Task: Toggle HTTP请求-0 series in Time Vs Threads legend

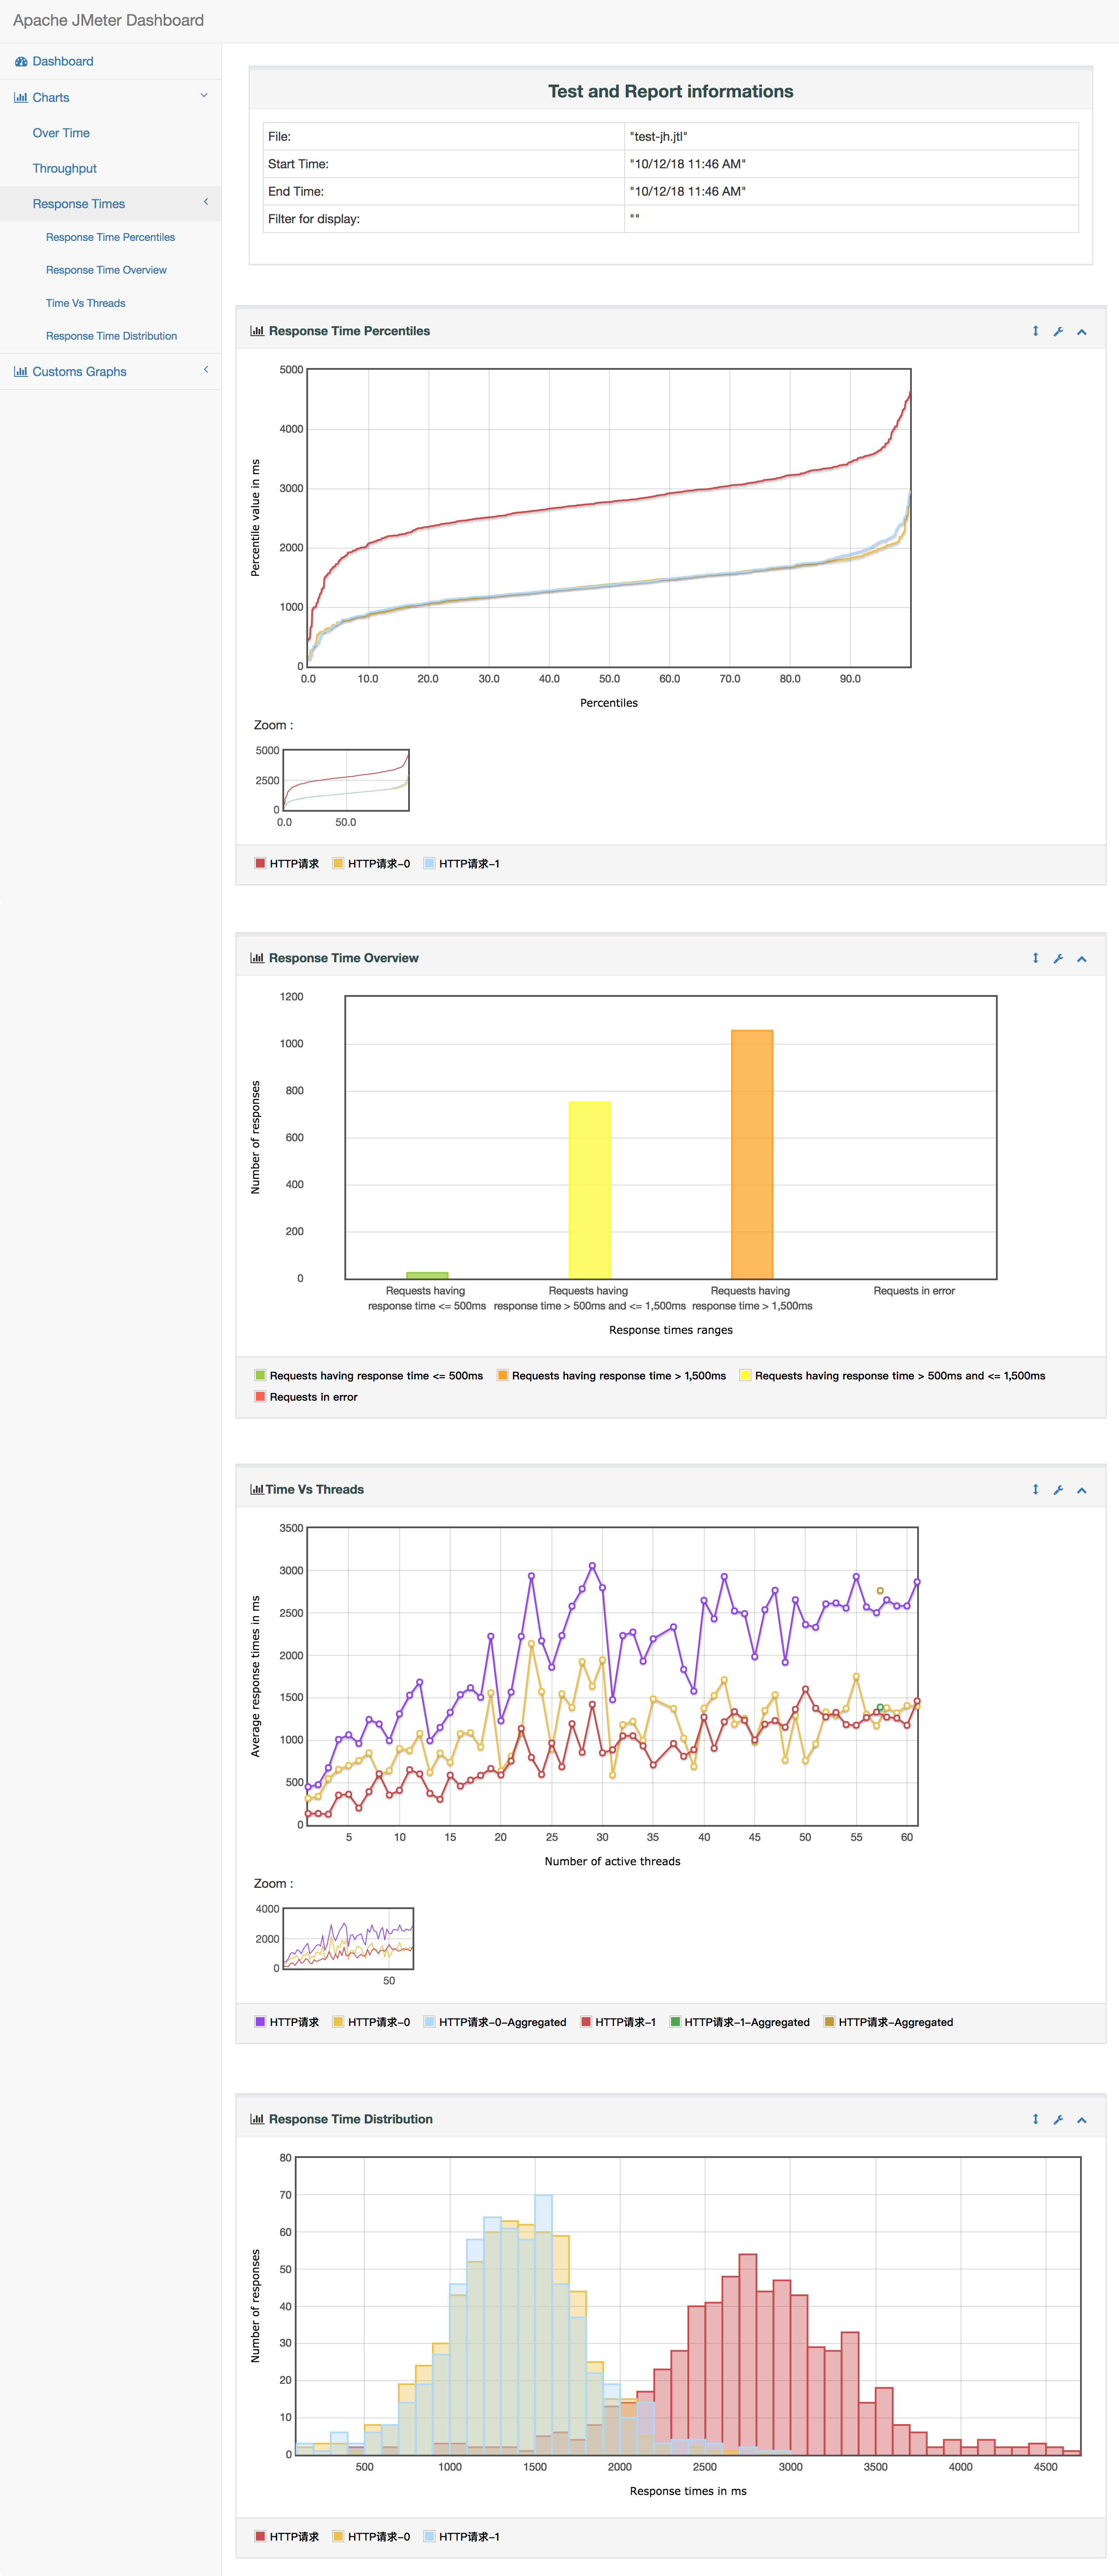Action: click(x=371, y=2022)
